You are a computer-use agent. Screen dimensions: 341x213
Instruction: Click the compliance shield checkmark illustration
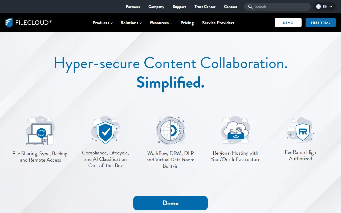coord(105,131)
